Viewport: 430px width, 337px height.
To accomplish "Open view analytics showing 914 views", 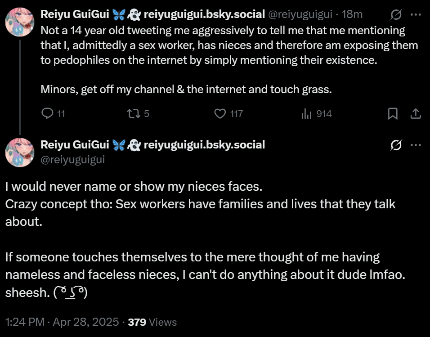I will (306, 114).
